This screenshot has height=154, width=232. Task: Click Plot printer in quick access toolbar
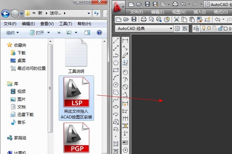pyautogui.click(x=175, y=4)
